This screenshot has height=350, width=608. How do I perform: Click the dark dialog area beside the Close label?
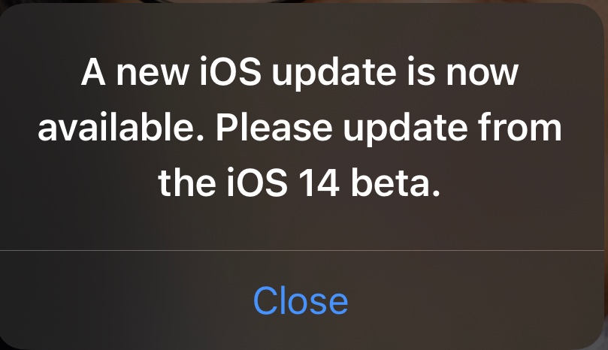(x=465, y=300)
